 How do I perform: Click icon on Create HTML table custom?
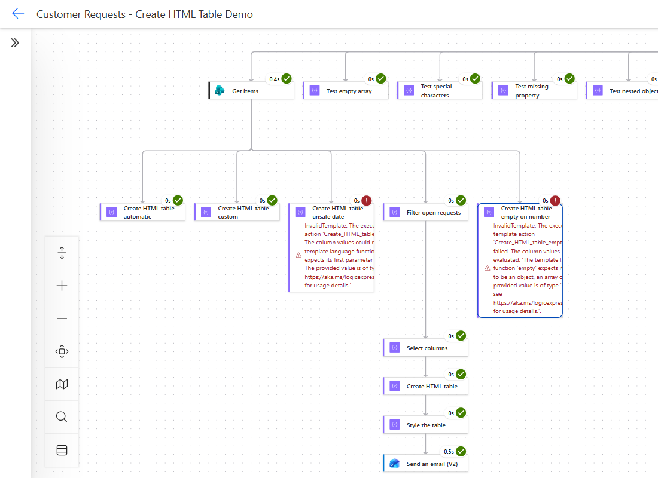point(206,212)
